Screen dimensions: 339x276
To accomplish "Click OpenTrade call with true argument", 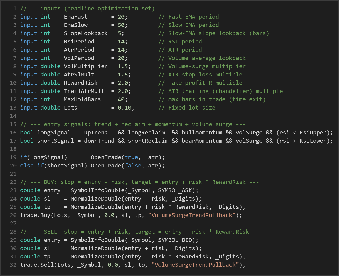I will (x=127, y=157).
